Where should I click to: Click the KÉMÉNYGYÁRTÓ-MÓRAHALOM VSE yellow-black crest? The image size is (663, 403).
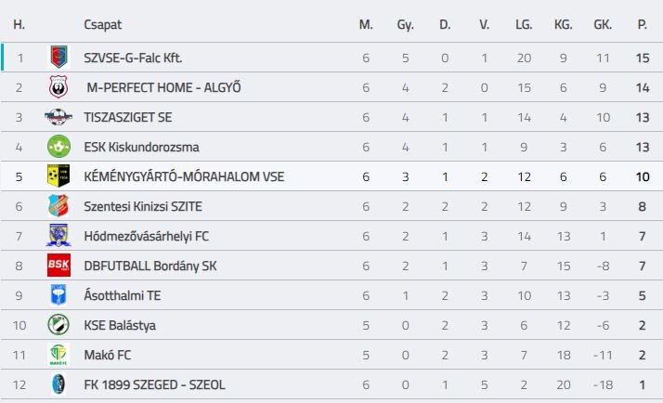[x=58, y=176]
